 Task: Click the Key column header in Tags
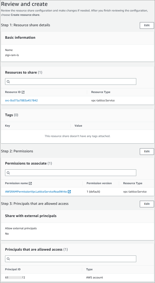(7, 126)
